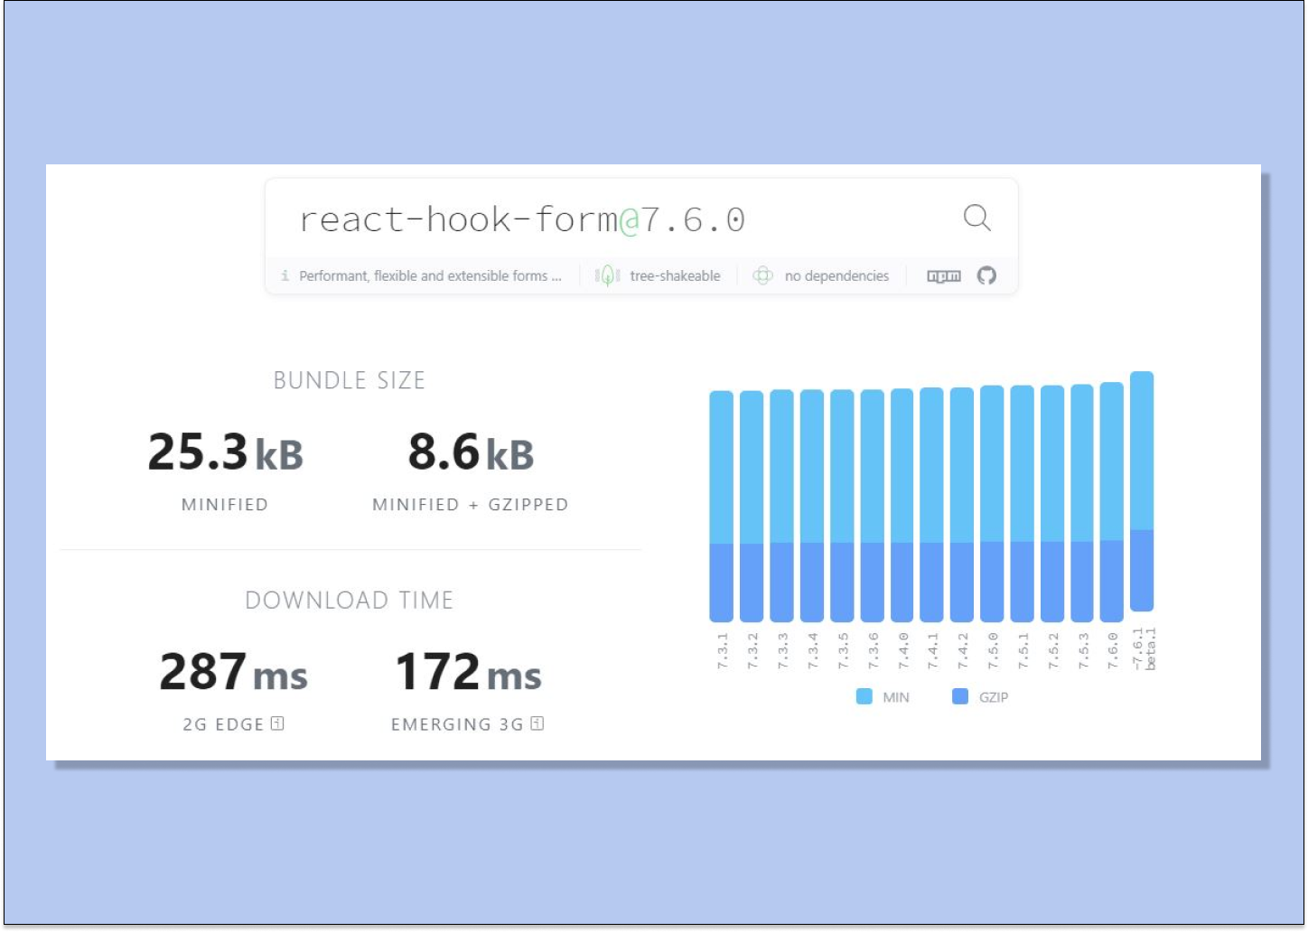Click the 'tree-shakeable' label
Image resolution: width=1308 pixels, height=932 pixels.
click(675, 276)
